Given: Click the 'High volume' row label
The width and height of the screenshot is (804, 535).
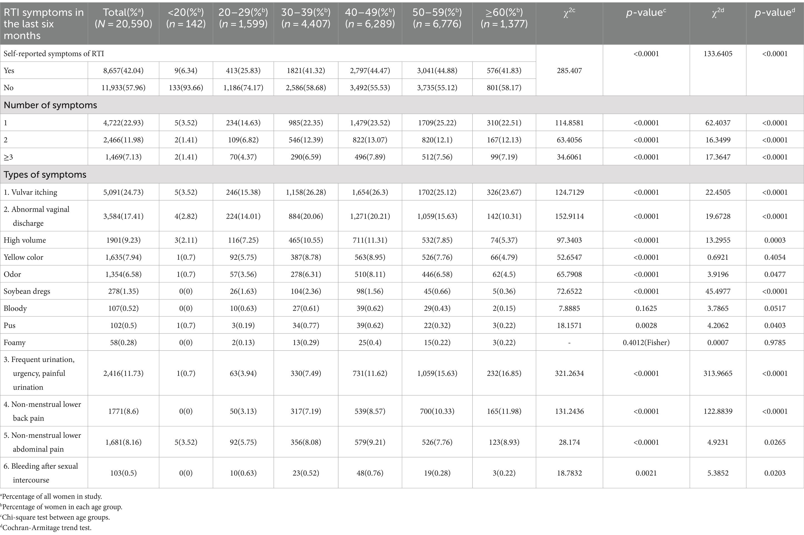Looking at the screenshot, I should click(24, 240).
